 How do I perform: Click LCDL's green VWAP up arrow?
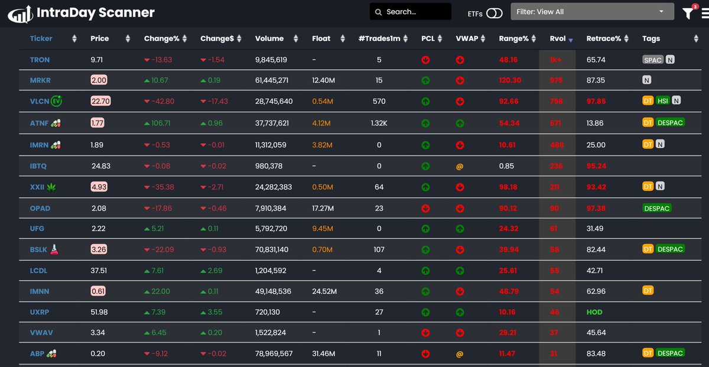pos(460,271)
